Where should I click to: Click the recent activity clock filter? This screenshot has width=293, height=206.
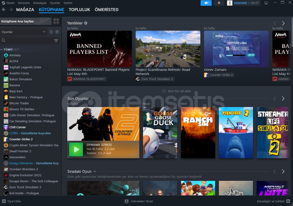pos(51,32)
